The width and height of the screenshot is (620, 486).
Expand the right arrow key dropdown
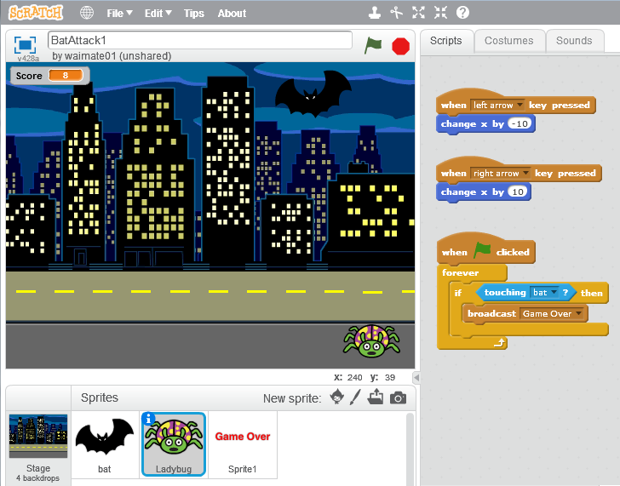tap(525, 174)
